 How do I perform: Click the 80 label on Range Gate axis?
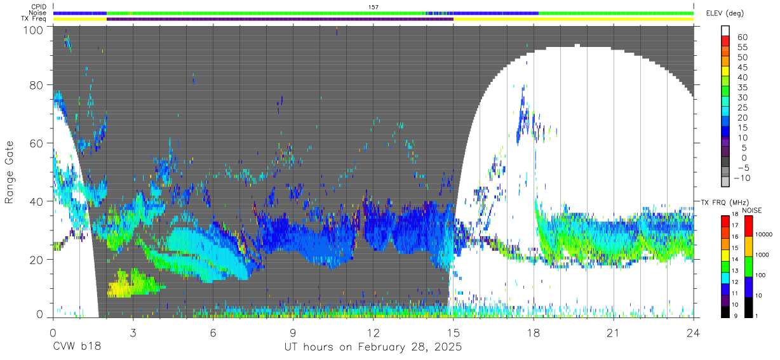(37, 85)
